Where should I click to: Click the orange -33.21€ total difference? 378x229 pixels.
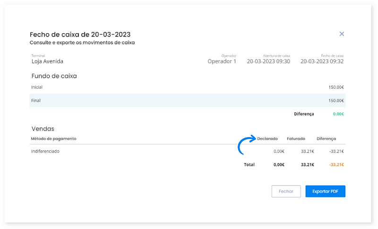pyautogui.click(x=335, y=164)
